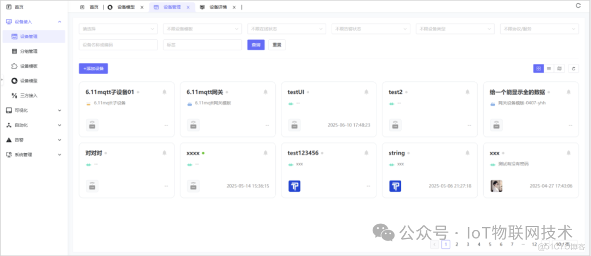
Task: Click the bell icon on string card
Action: (x=467, y=153)
